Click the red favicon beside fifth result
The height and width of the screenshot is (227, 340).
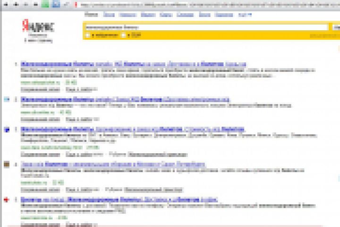[x=7, y=200]
